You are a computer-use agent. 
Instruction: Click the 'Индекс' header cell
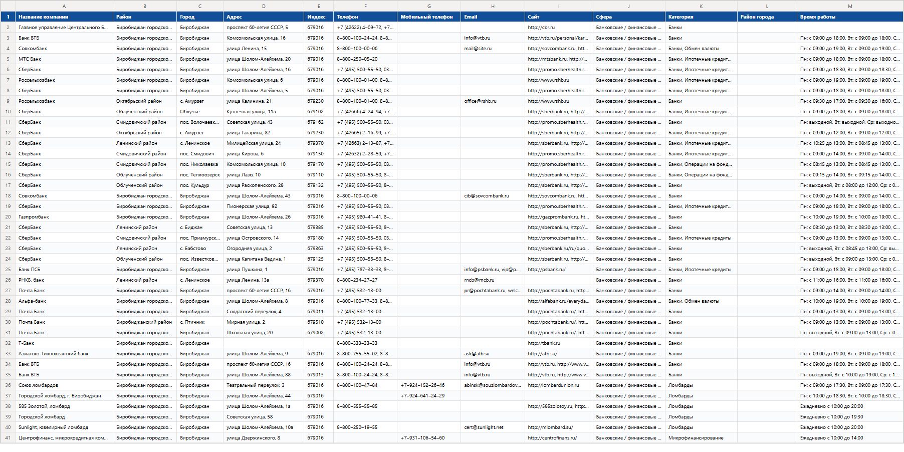(x=319, y=17)
